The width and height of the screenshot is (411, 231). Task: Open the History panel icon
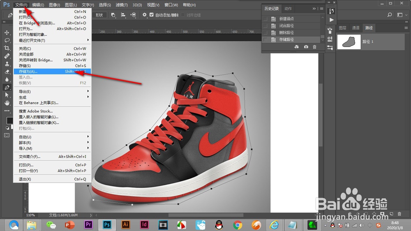331,11
